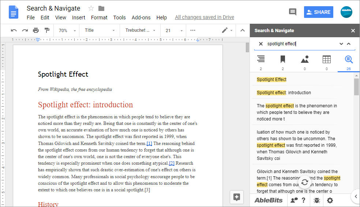Click 'From Wikipedia, the free encyclopedia' text
Image resolution: width=360 pixels, height=207 pixels.
tap(75, 89)
